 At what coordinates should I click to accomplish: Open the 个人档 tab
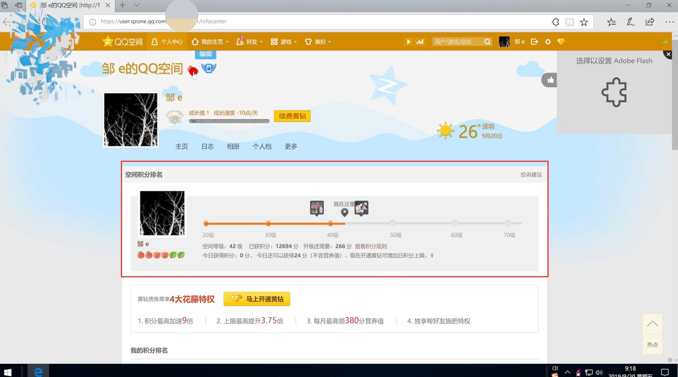click(262, 147)
